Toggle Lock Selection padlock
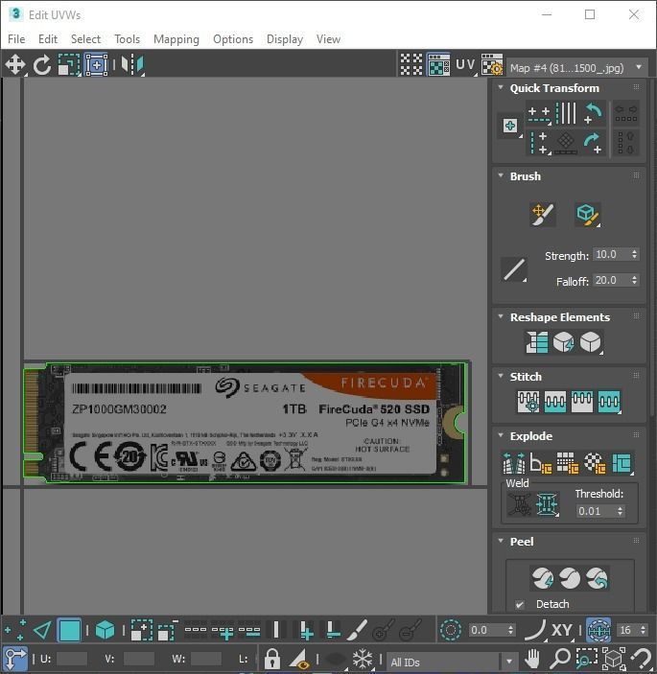The image size is (657, 674). click(x=272, y=658)
